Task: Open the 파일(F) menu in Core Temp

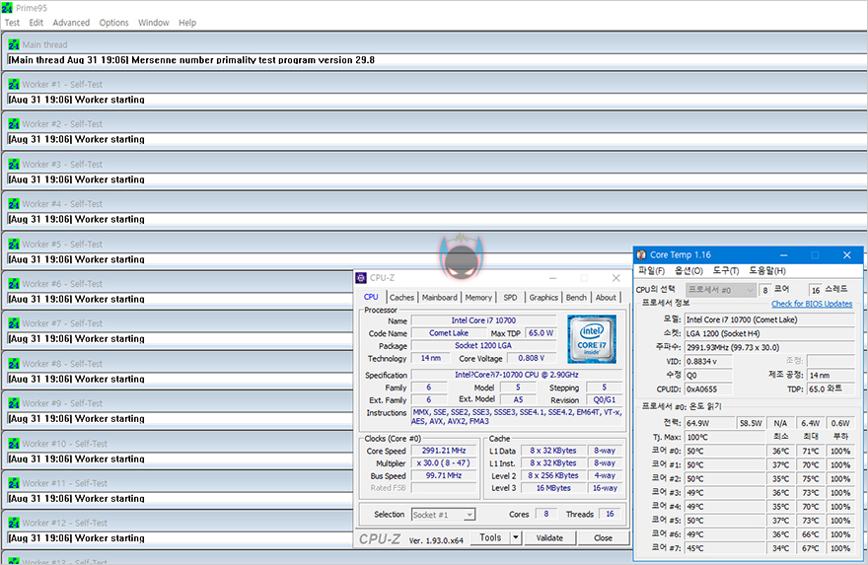Action: click(x=651, y=270)
